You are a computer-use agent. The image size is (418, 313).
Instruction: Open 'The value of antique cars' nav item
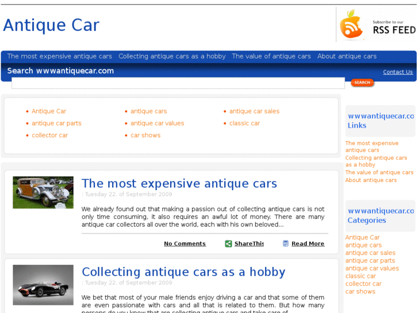(271, 56)
